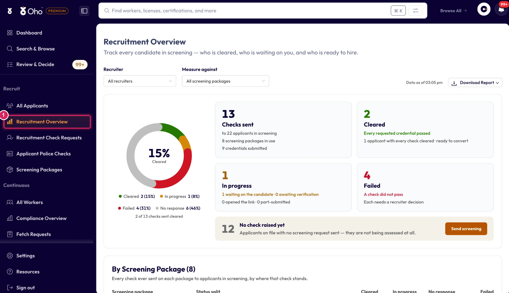
Task: Go to Dashboard in the sidebar
Action: [29, 33]
